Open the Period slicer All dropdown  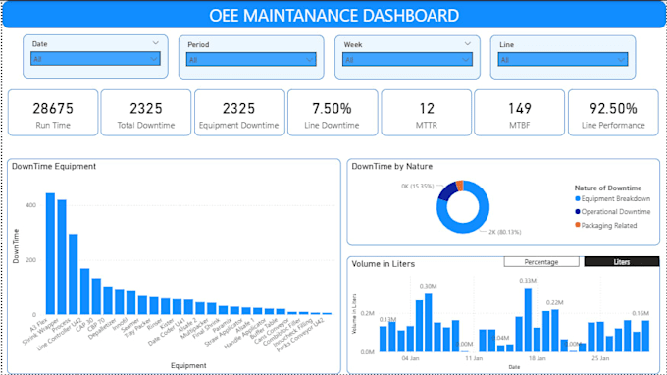point(251,59)
